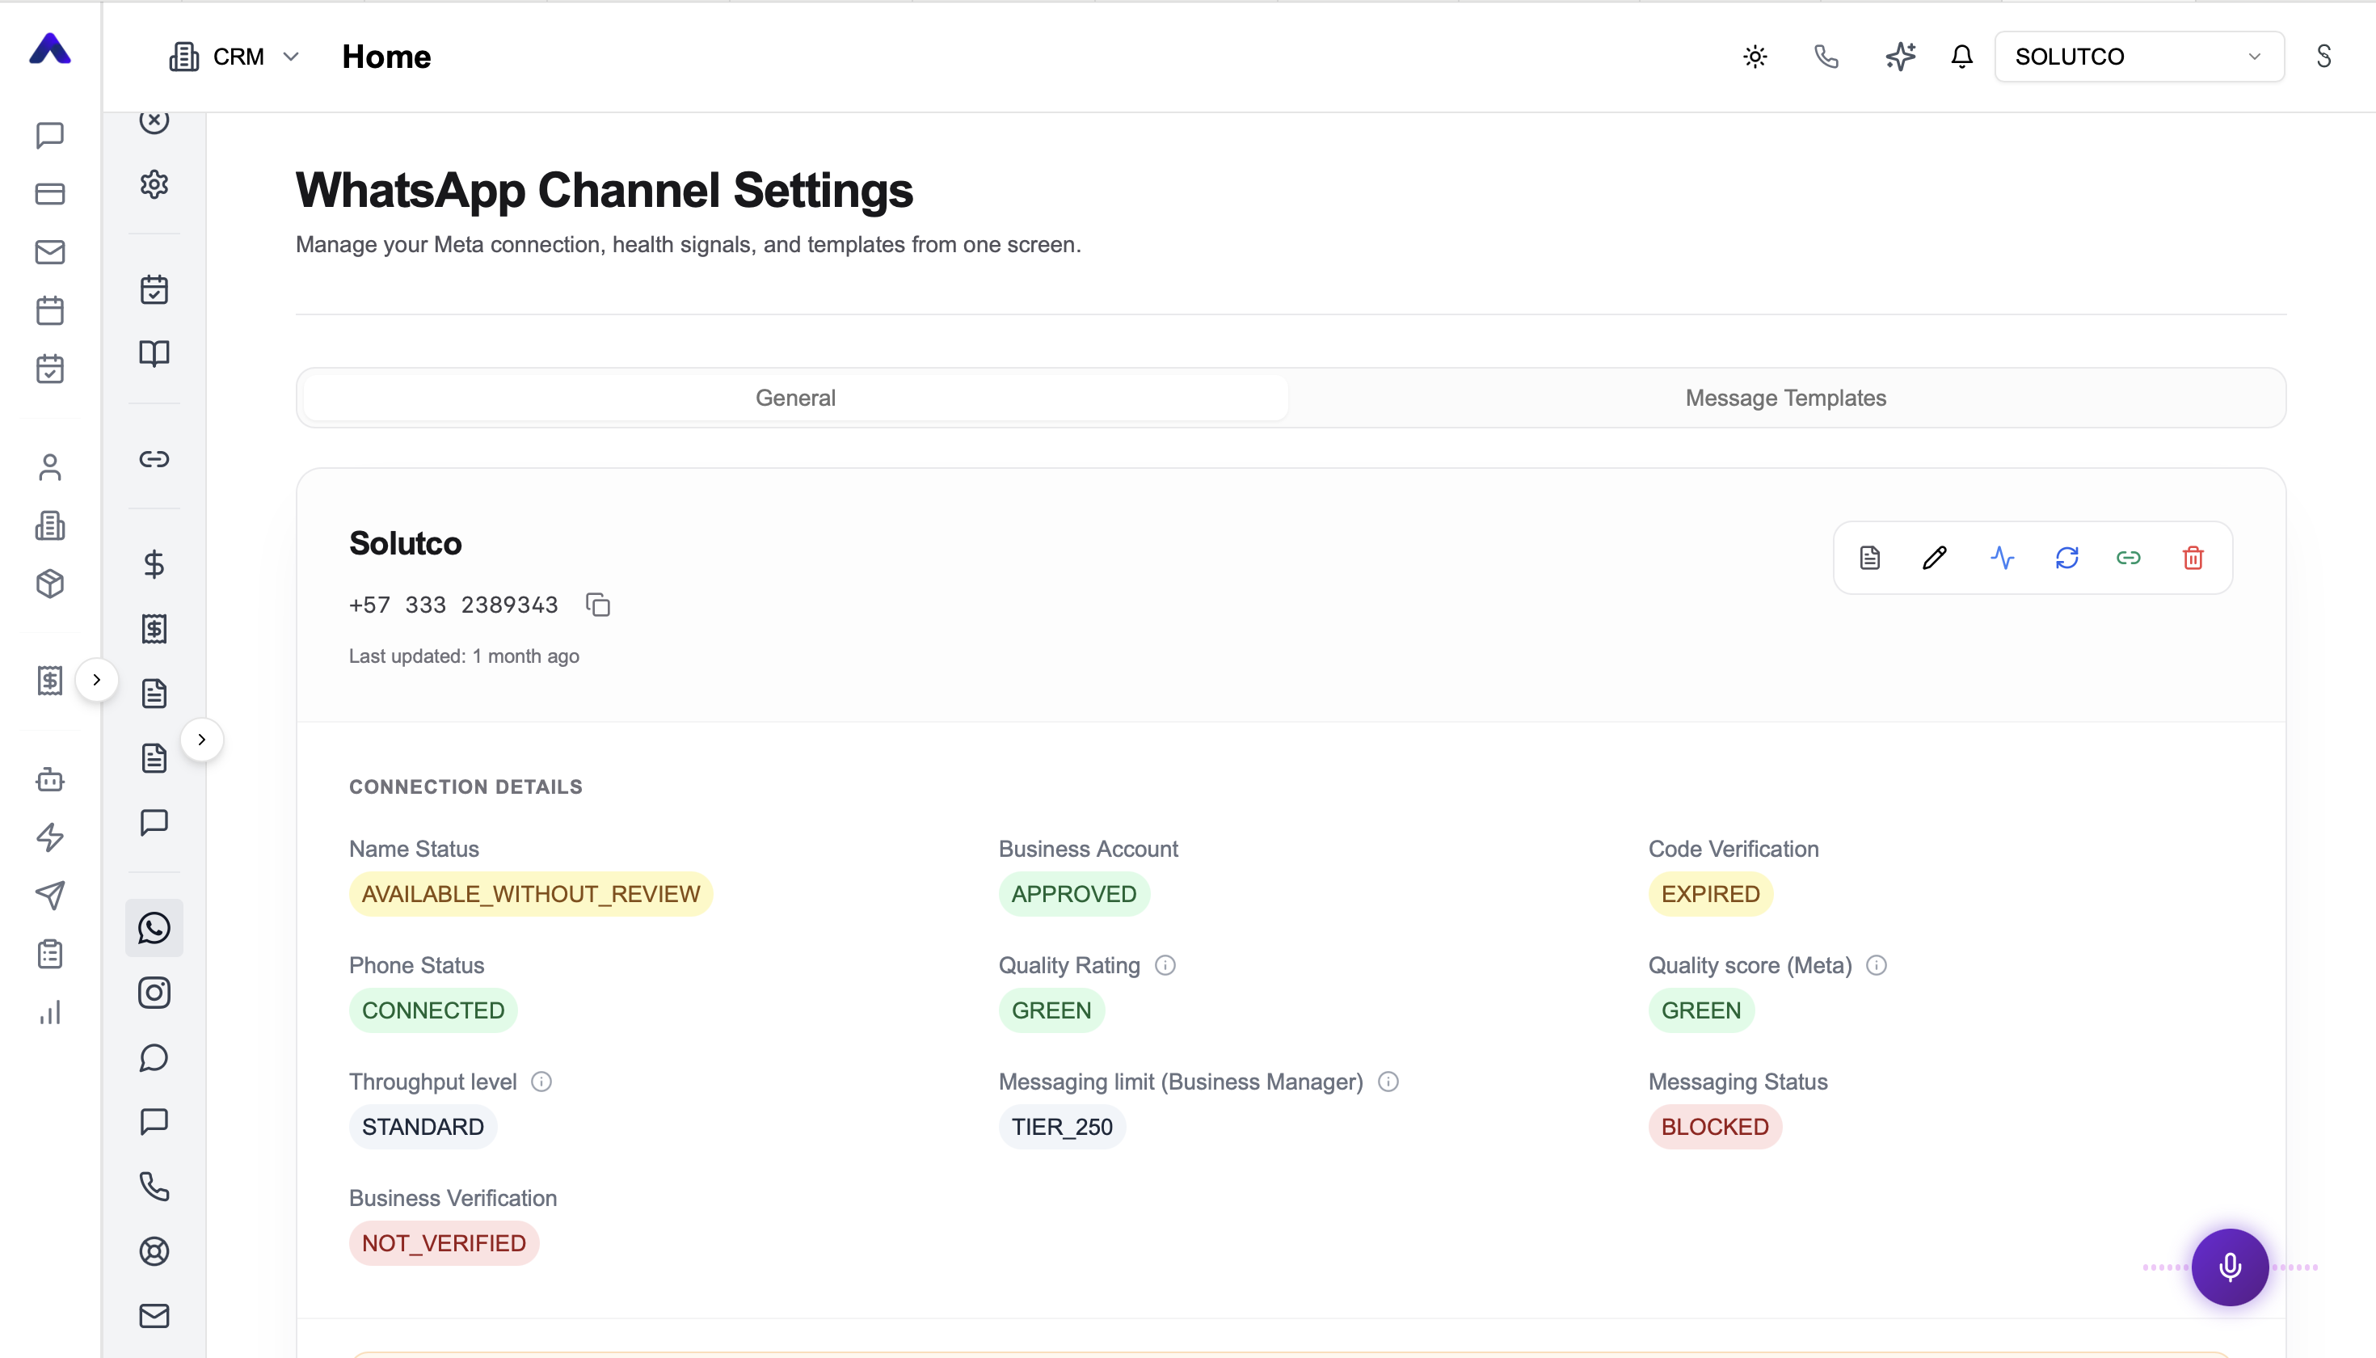Copy the phone number with copy icon
Viewport: 2376px width, 1358px height.
click(x=598, y=605)
